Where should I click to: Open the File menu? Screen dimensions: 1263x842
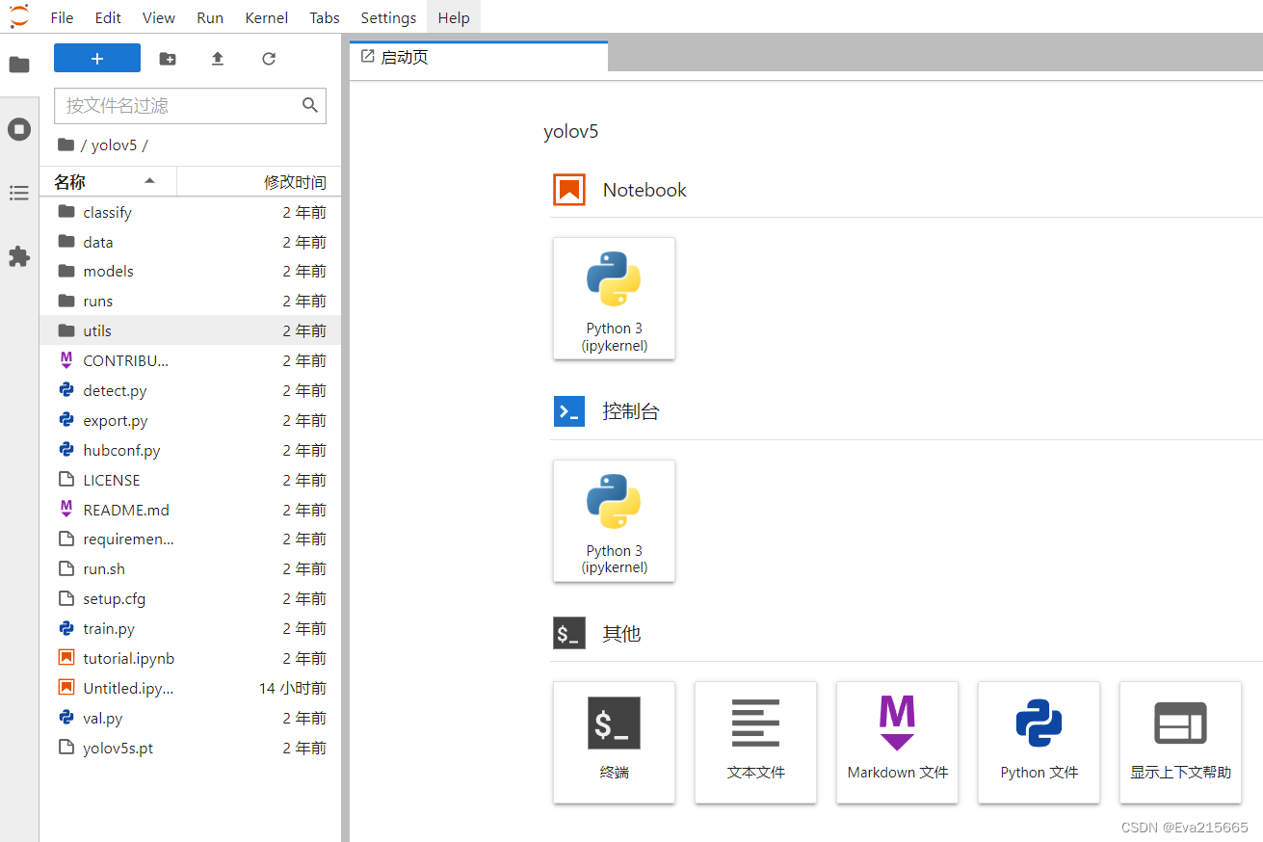(62, 17)
